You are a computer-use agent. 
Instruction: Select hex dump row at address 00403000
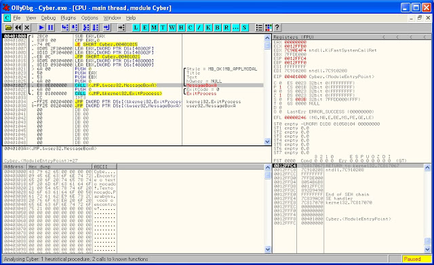pos(60,172)
